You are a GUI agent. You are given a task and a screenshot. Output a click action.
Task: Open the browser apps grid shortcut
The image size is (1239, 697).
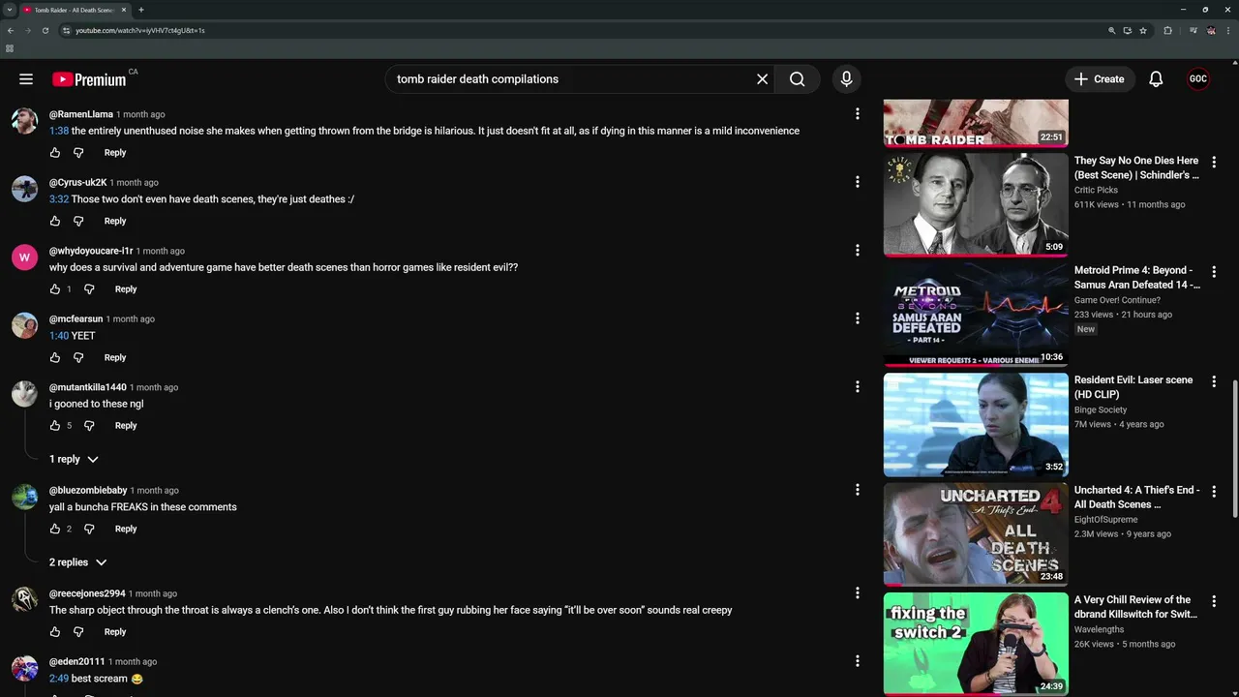point(10,48)
